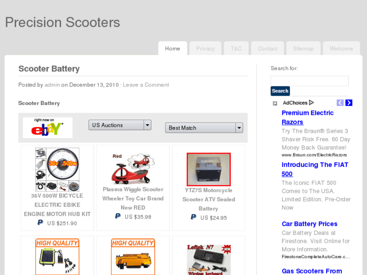Click the US $35.98 price text
The image size is (367, 275).
(138, 217)
